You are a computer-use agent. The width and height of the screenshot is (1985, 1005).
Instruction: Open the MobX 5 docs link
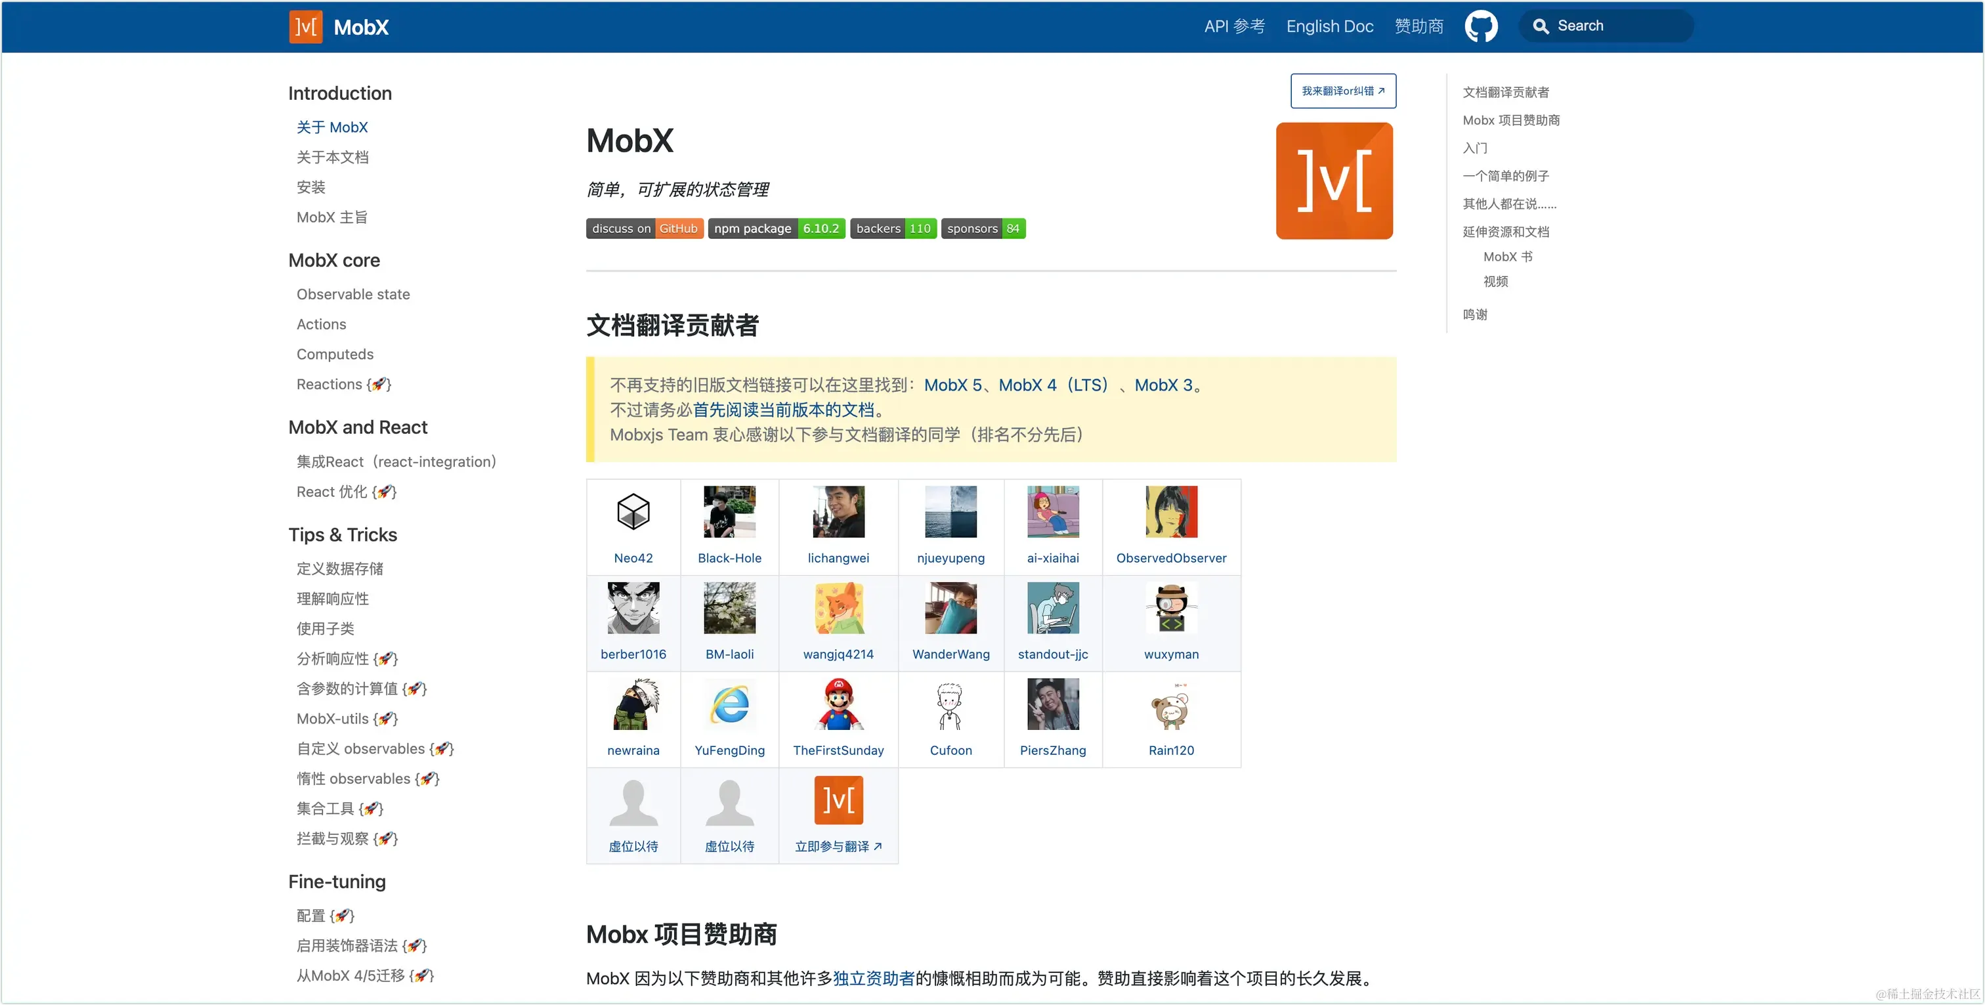coord(952,385)
